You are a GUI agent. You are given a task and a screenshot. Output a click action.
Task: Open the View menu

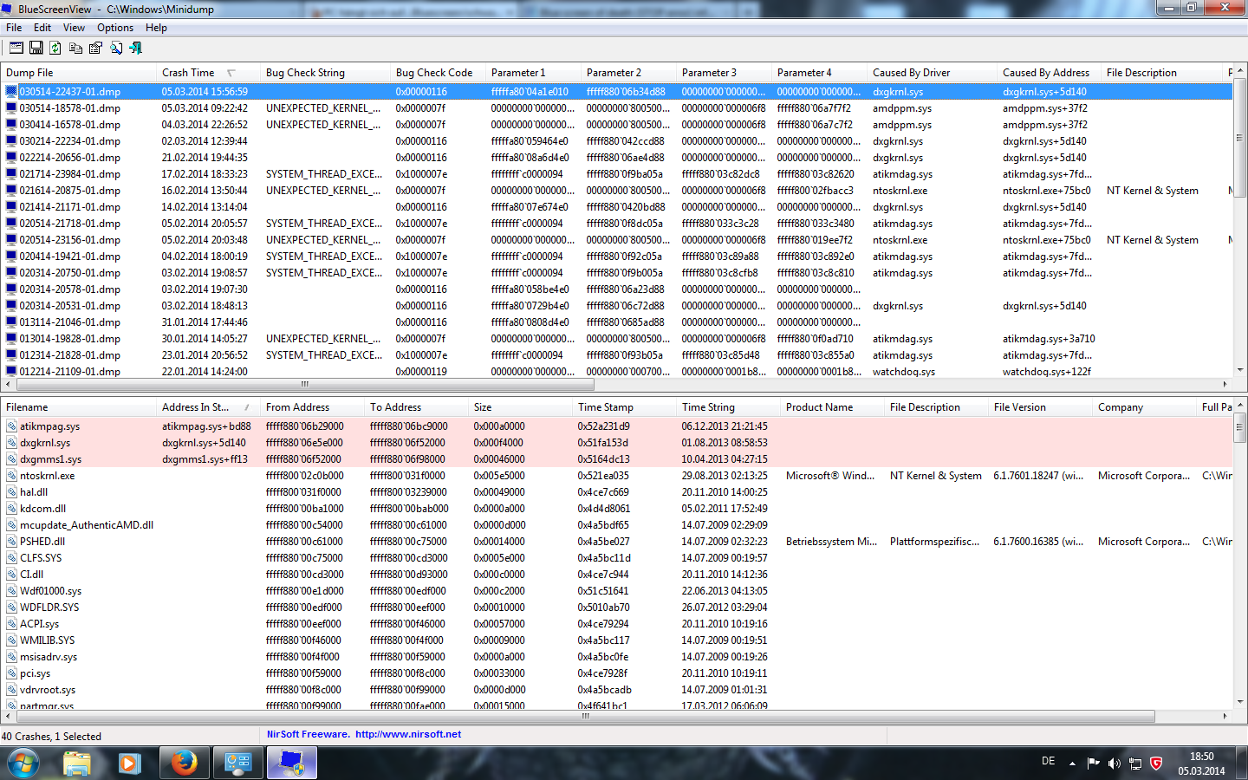pyautogui.click(x=74, y=28)
